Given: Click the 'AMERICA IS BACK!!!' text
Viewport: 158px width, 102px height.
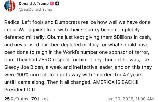Looking at the screenshot, I should point(116,82).
